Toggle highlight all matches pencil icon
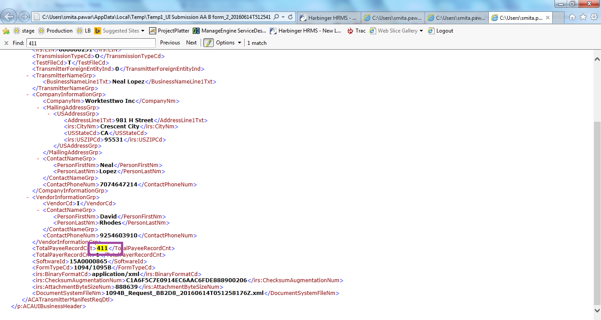The image size is (601, 320). 208,43
